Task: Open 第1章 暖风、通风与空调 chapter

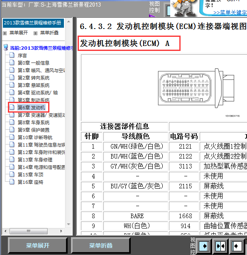Action: click(41, 70)
